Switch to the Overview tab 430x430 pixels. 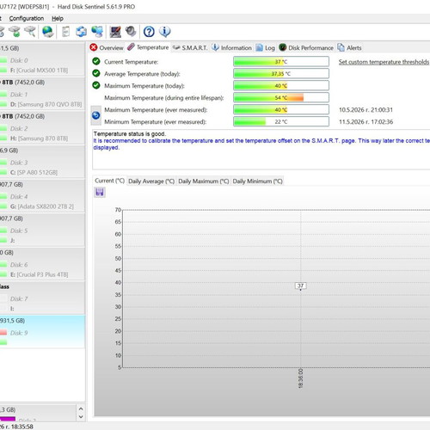(107, 47)
